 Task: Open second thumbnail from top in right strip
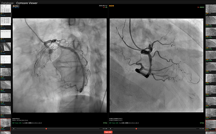click(x=211, y=20)
